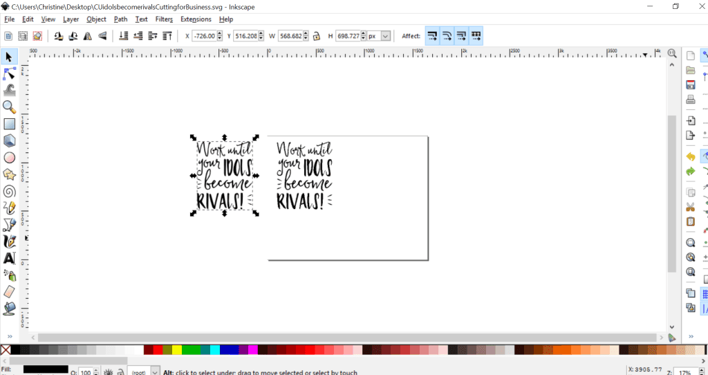The image size is (708, 375).
Task: Open the File menu
Action: pos(9,19)
